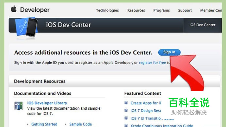Click the Developer title text
This screenshot has width=226, height=127.
tap(35, 10)
